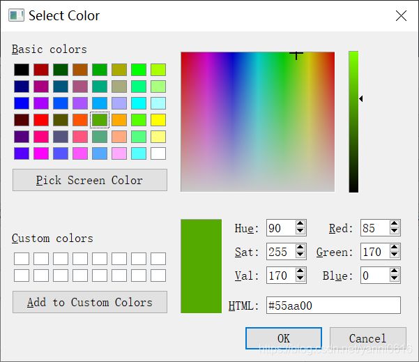The height and width of the screenshot is (362, 419).
Task: Choose the pure red basic color swatch
Action: [41, 120]
